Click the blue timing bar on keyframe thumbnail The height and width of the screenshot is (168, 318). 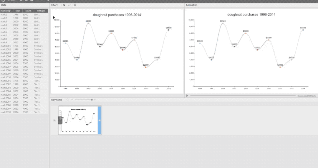(100, 120)
